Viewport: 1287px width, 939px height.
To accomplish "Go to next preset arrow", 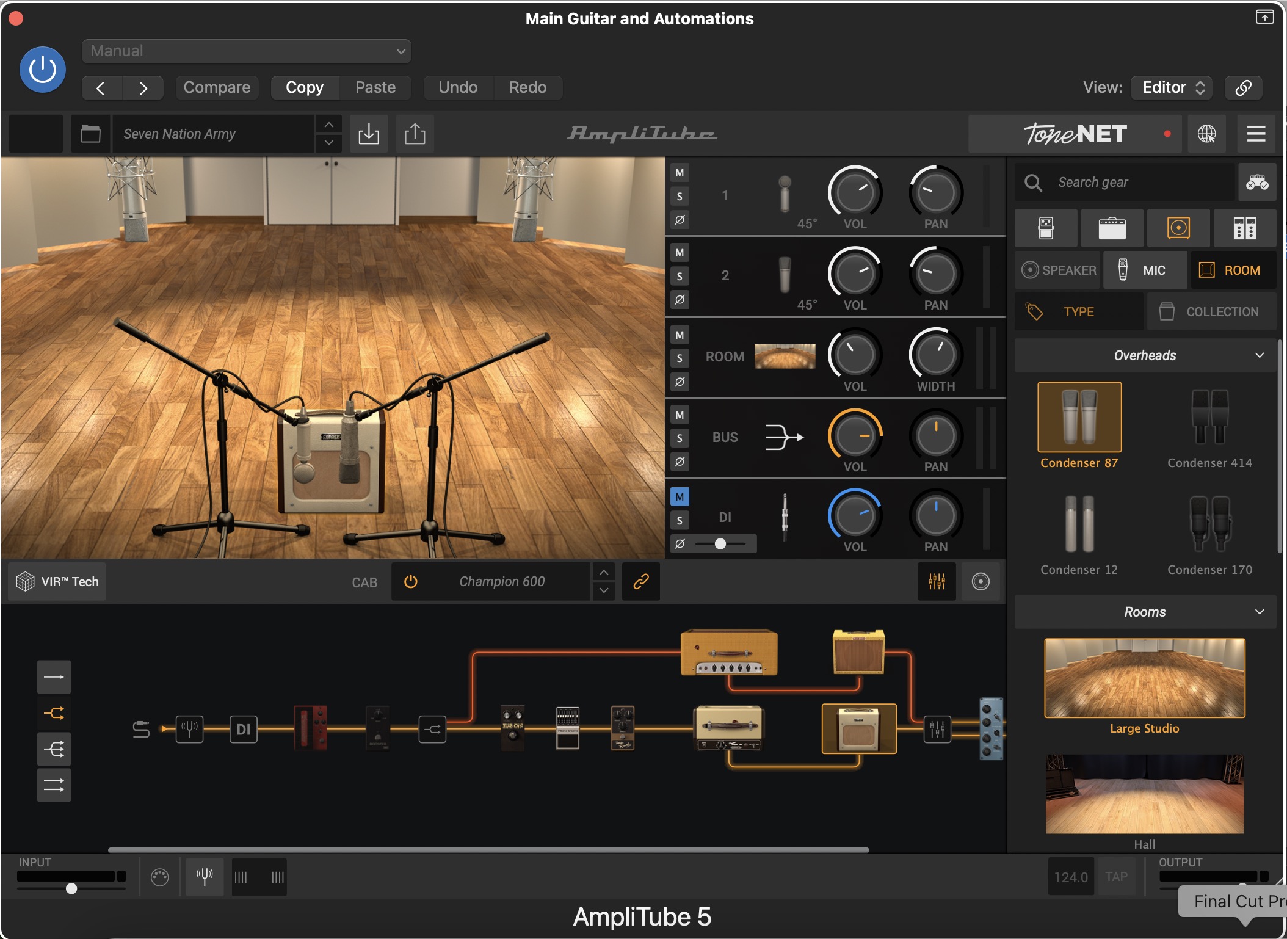I will click(x=143, y=88).
